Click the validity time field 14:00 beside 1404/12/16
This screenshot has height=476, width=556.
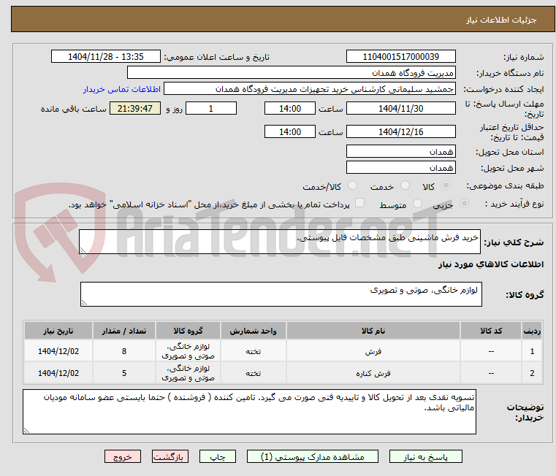(290, 132)
